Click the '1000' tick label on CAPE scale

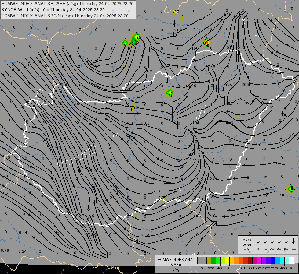click(247, 268)
